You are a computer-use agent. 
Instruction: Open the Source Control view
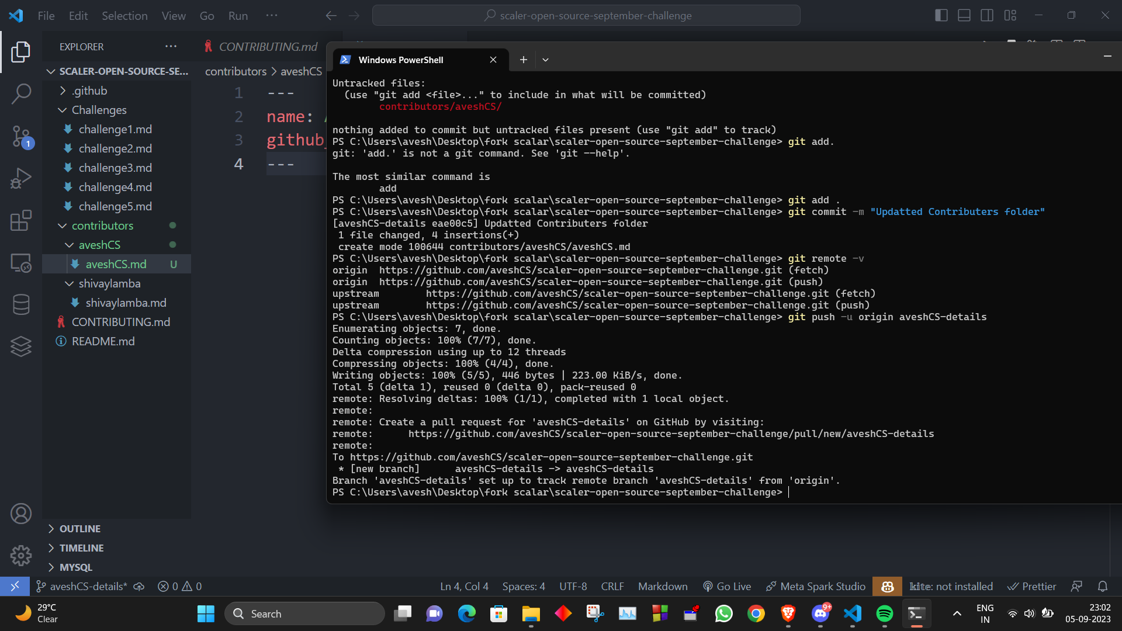pyautogui.click(x=21, y=136)
